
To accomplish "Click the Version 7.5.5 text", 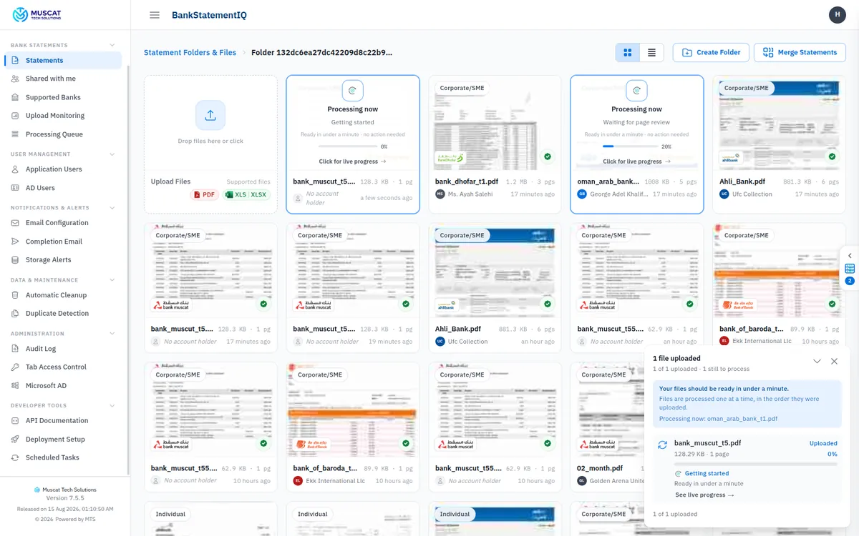I will tap(65, 498).
